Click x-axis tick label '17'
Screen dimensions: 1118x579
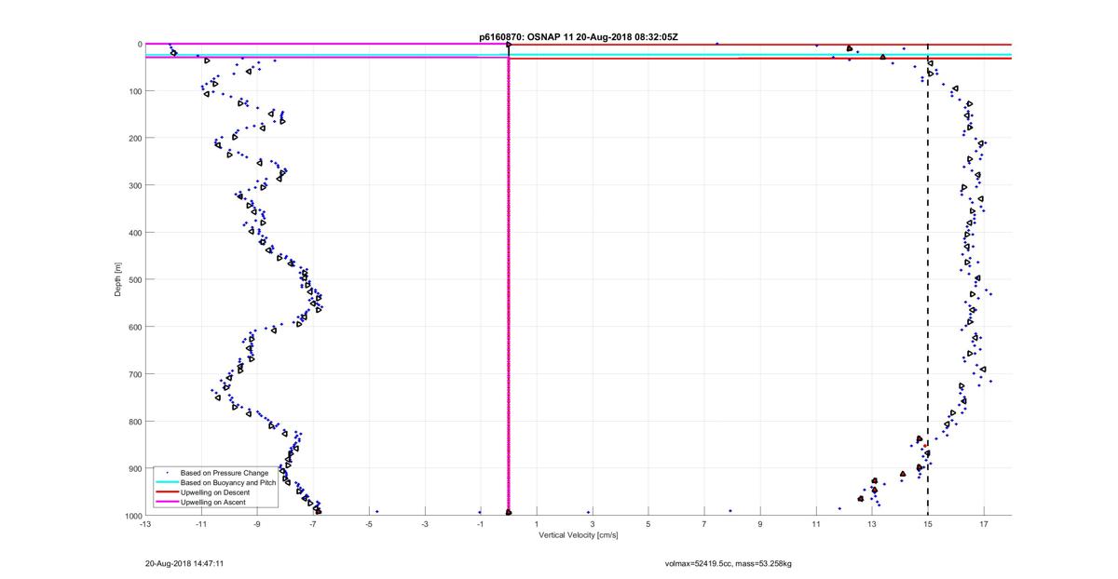pyautogui.click(x=984, y=524)
